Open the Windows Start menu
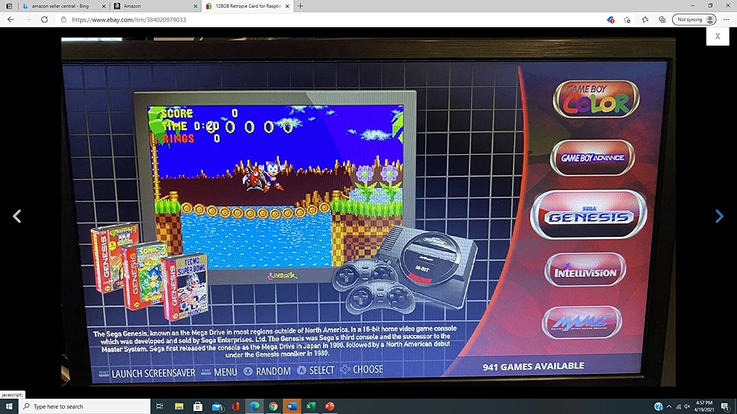 point(9,406)
